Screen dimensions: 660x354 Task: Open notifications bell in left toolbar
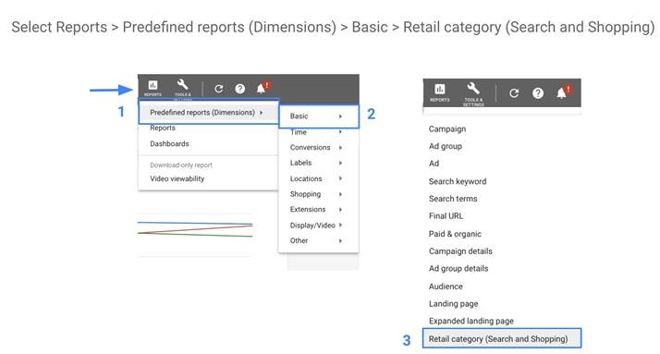coord(262,88)
